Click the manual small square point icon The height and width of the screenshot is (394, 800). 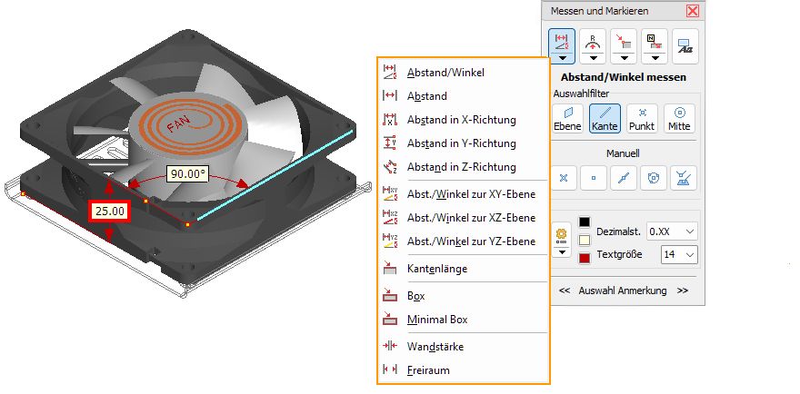coord(594,177)
